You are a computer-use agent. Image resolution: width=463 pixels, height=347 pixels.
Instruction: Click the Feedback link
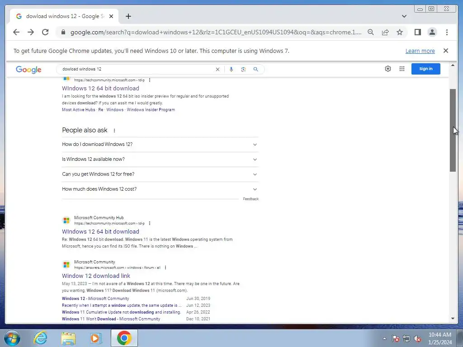click(250, 199)
